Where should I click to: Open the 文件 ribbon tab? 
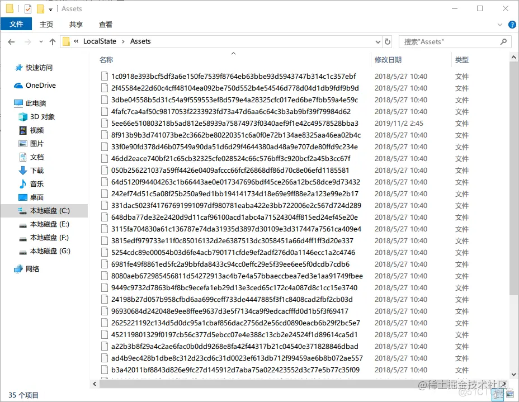(16, 24)
